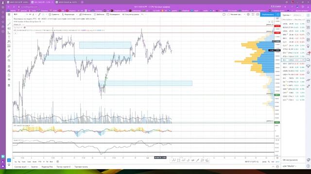
Task: Select the icons arrow marker tool
Action: (9, 50)
